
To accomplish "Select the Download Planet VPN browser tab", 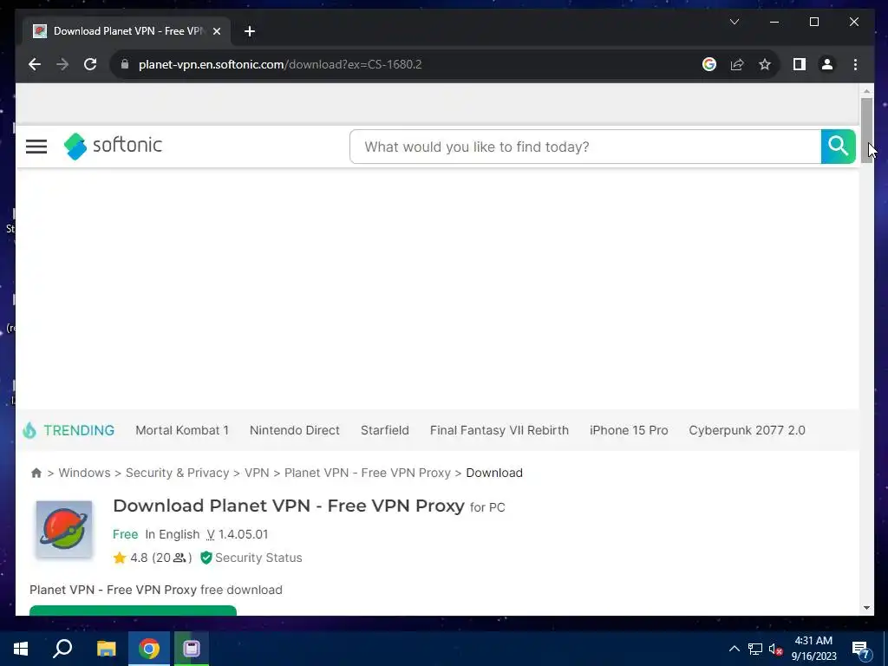I will click(x=127, y=31).
